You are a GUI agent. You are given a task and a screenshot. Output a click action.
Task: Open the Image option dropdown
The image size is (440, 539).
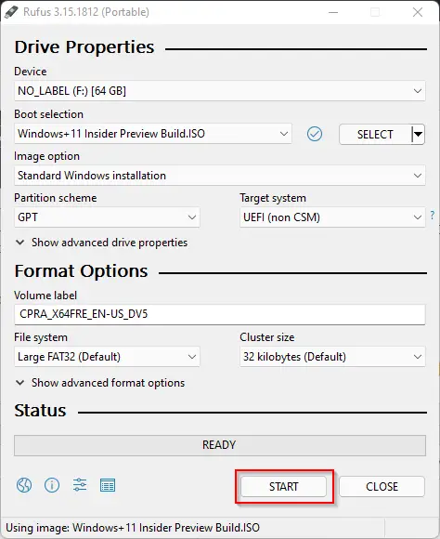(x=219, y=176)
